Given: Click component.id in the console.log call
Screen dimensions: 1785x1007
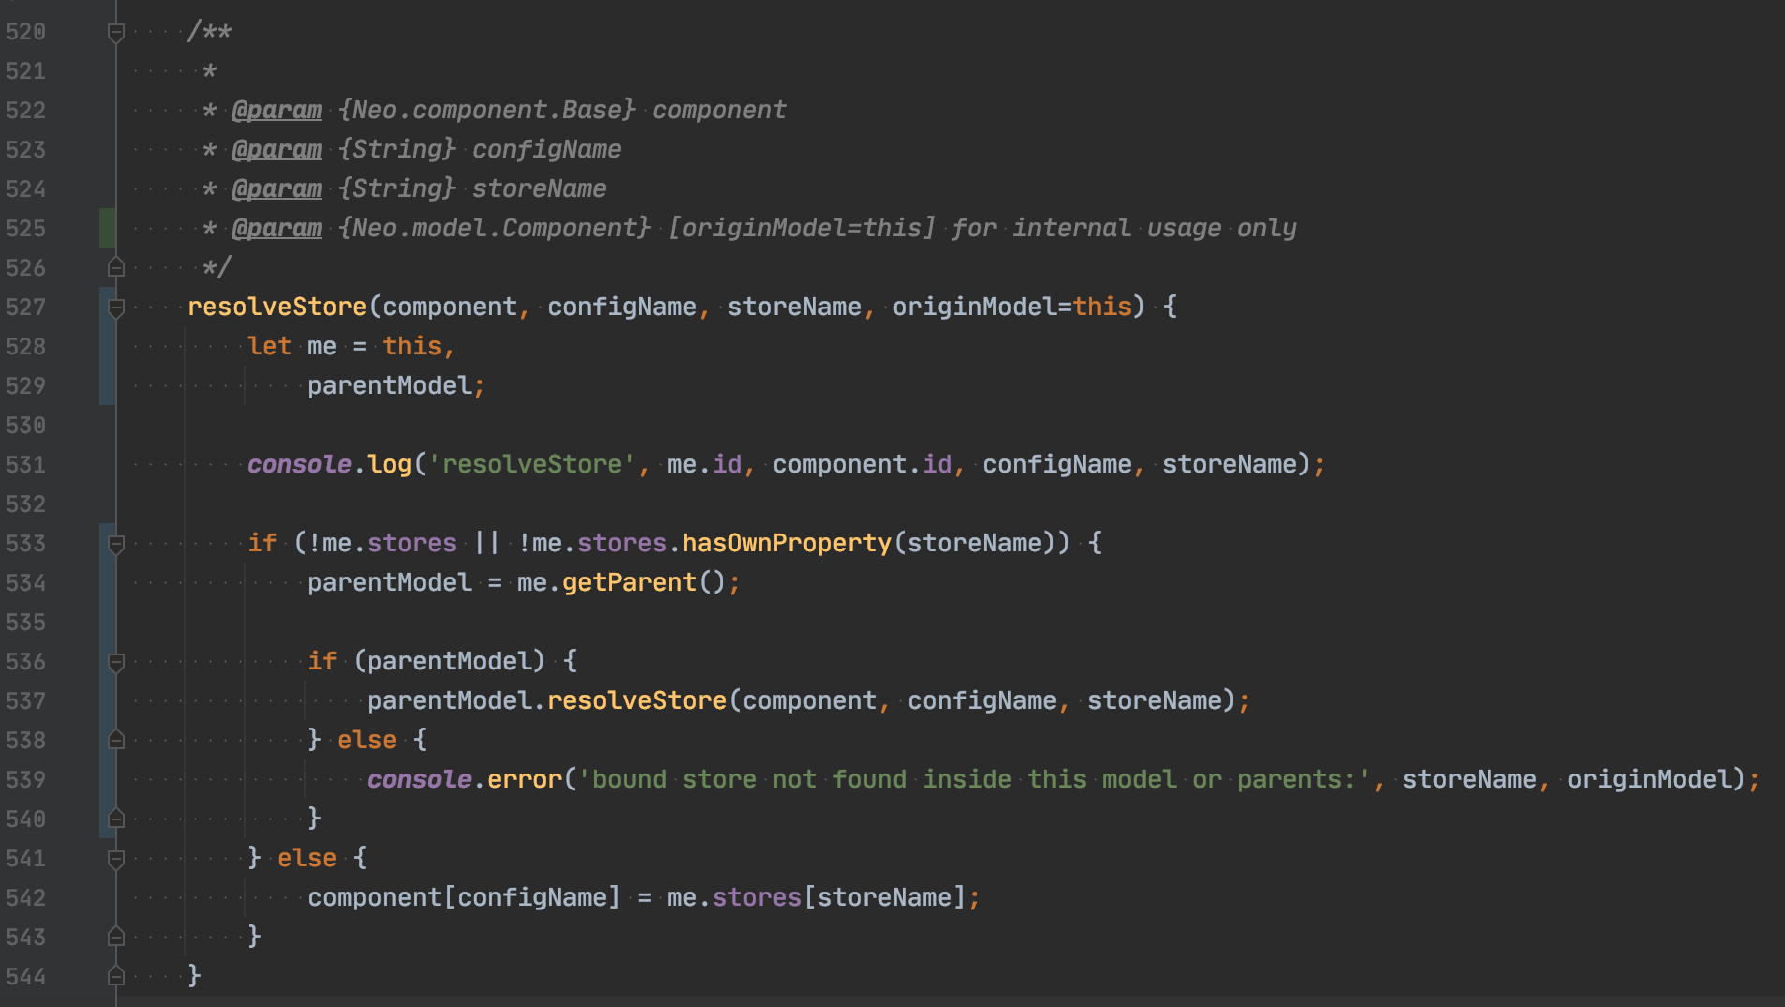Looking at the screenshot, I should tap(862, 464).
